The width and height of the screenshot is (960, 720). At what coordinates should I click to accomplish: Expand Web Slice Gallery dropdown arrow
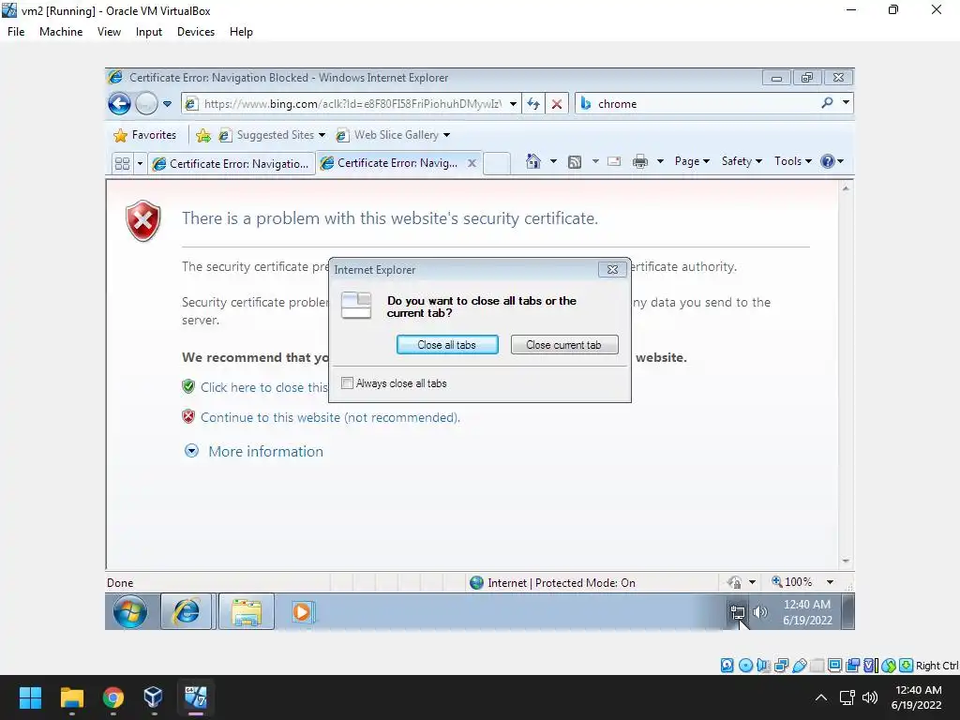click(446, 135)
